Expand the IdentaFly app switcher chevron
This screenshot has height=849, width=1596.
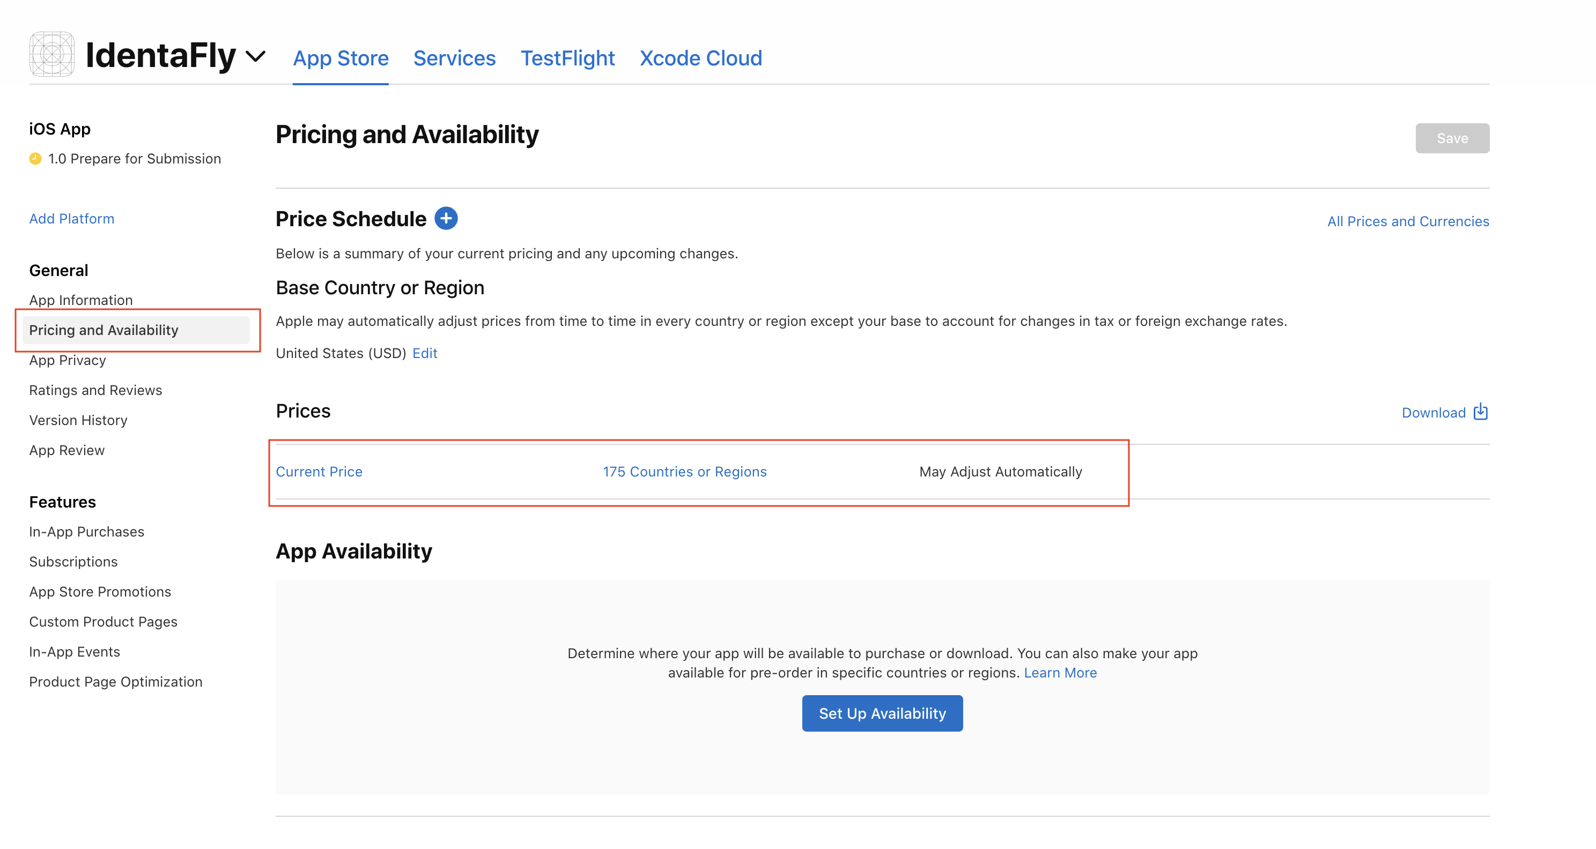255,56
